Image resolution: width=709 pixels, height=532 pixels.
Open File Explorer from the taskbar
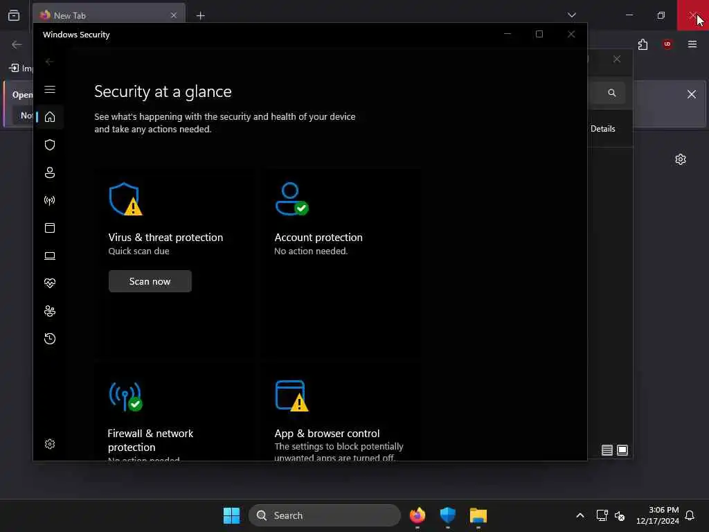pyautogui.click(x=478, y=515)
